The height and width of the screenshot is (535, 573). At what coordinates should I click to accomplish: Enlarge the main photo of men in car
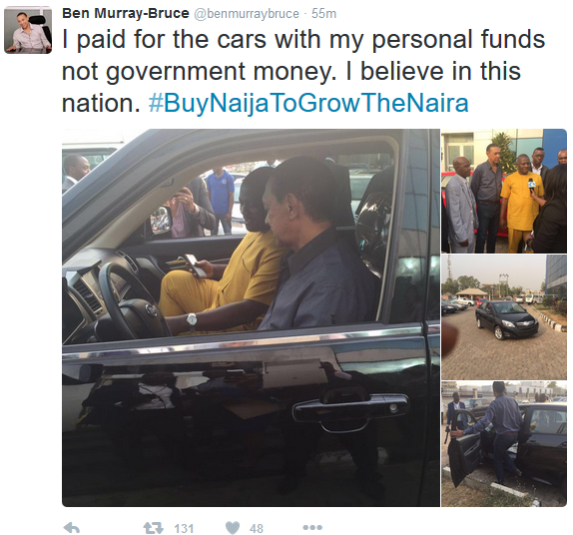tap(251, 317)
